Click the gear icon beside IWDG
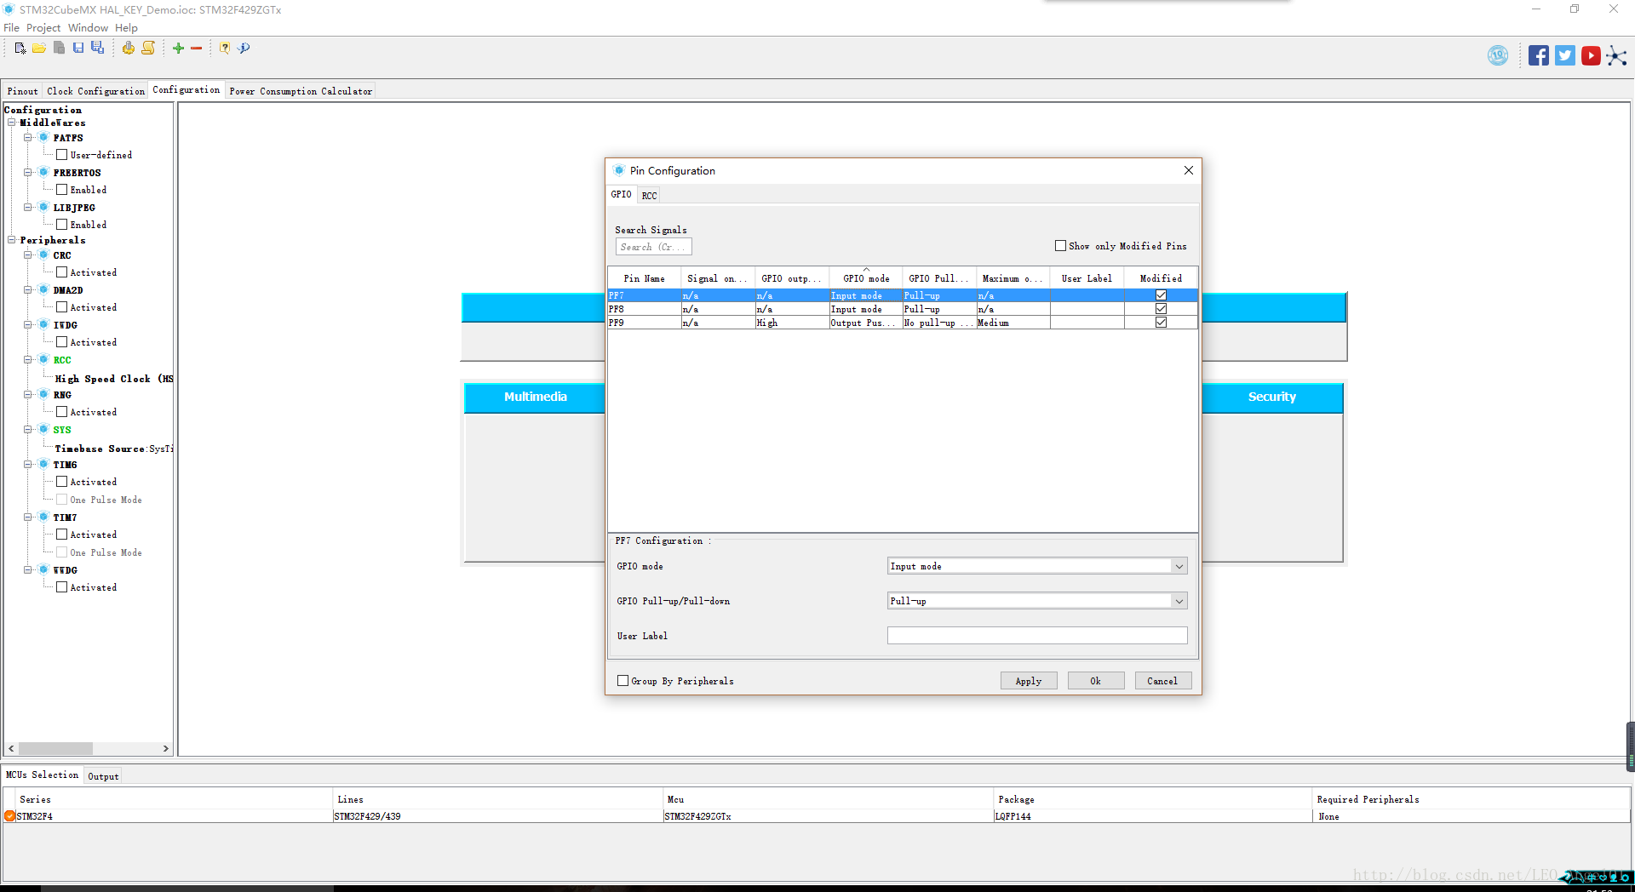 [43, 325]
